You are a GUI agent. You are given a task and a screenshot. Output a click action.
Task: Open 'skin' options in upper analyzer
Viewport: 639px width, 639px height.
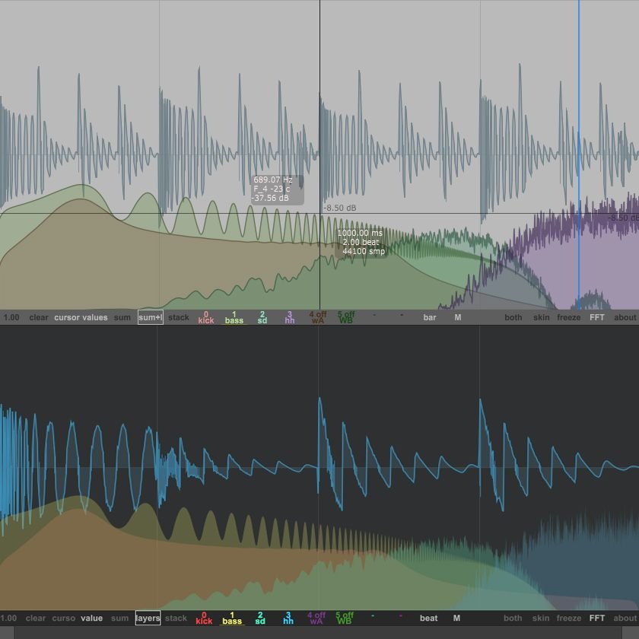click(541, 317)
